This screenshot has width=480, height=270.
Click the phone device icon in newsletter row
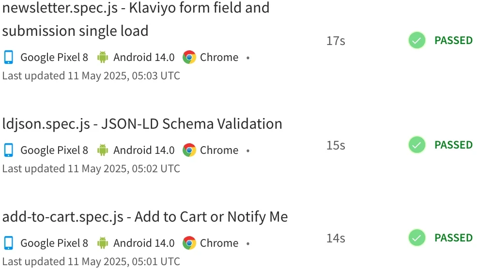(x=9, y=57)
